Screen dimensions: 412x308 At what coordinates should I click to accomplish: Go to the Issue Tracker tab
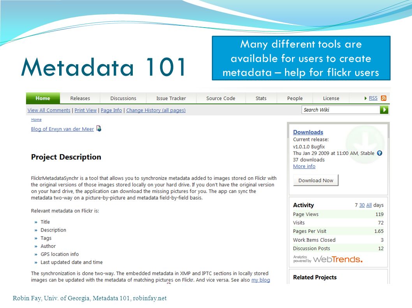click(171, 98)
